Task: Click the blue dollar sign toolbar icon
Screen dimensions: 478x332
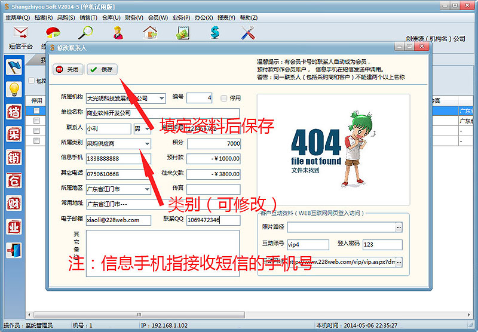Action: coord(215,33)
